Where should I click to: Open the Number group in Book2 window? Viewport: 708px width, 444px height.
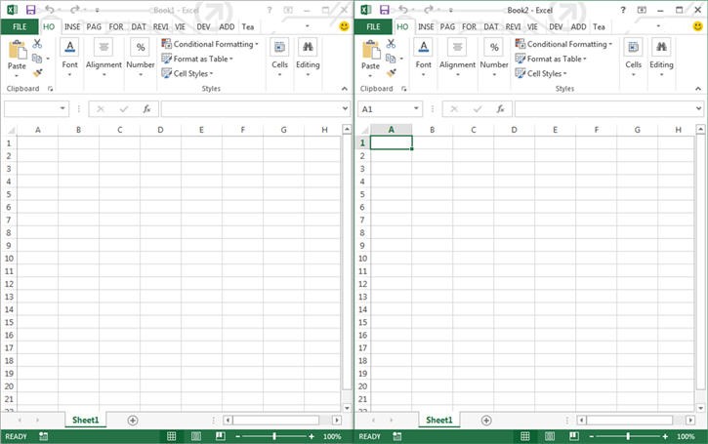[494, 58]
